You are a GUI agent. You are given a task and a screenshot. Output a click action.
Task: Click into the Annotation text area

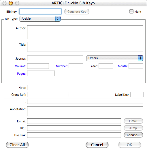85,111
